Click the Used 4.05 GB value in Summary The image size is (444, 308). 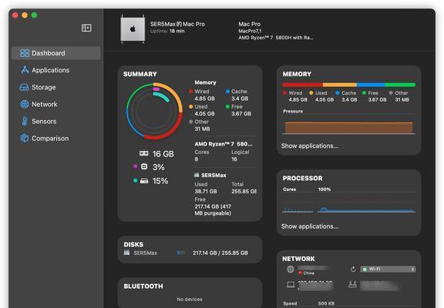pyautogui.click(x=204, y=114)
